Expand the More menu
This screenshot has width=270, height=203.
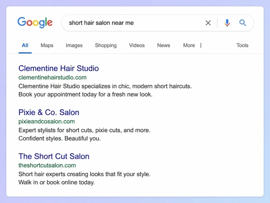(x=189, y=45)
